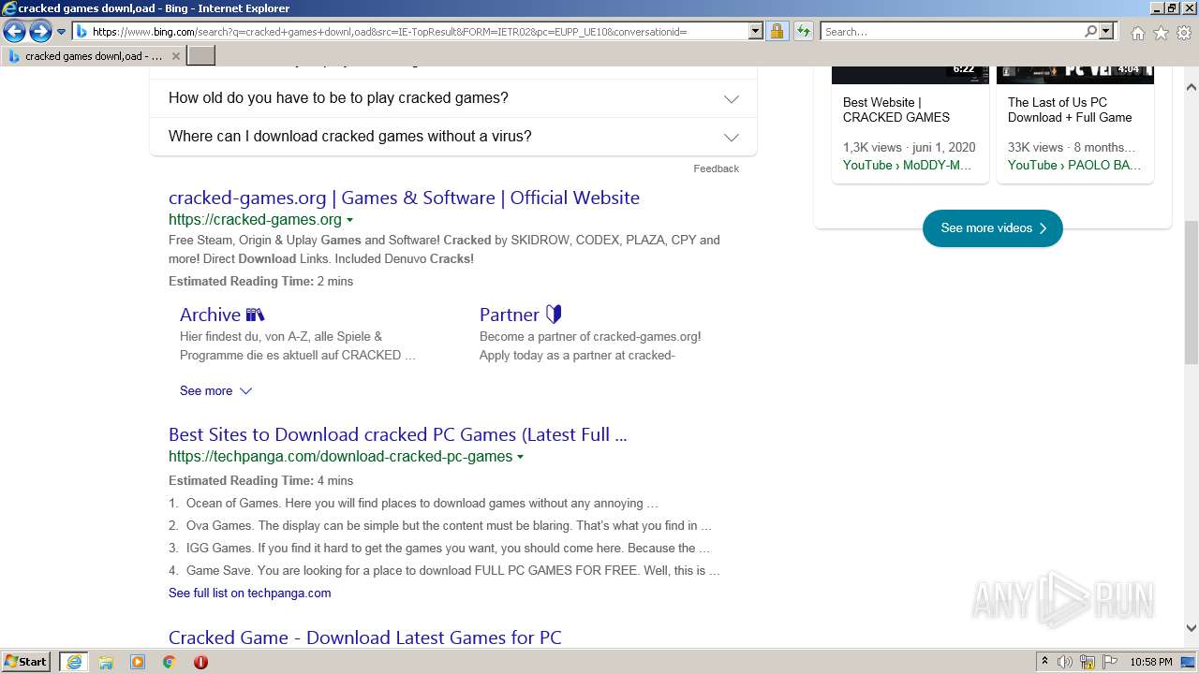
Task: Open the Tools gear icon
Action: [1184, 33]
